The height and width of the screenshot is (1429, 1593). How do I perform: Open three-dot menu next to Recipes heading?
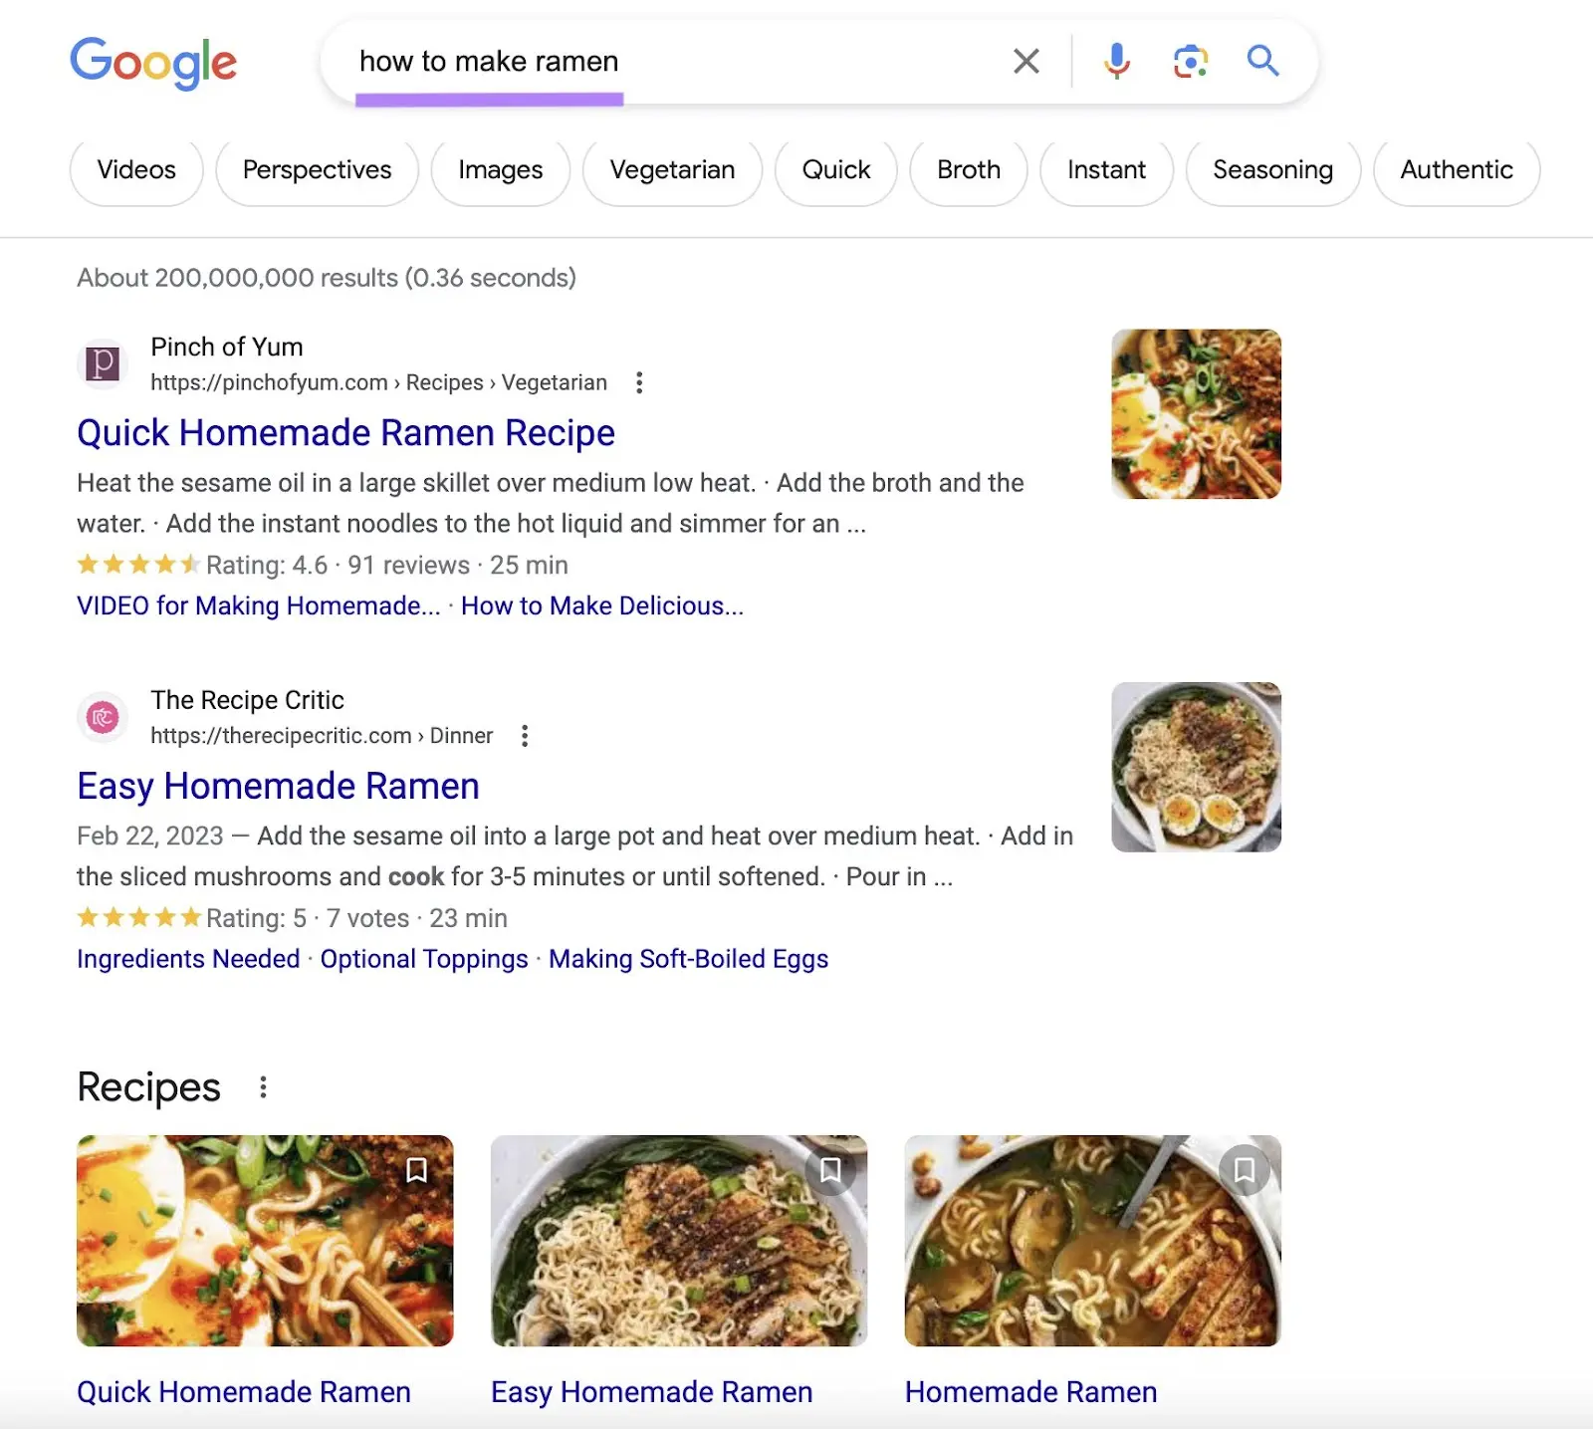click(263, 1087)
